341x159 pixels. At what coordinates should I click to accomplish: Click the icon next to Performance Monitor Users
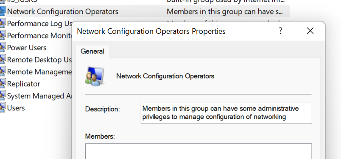tap(3, 36)
